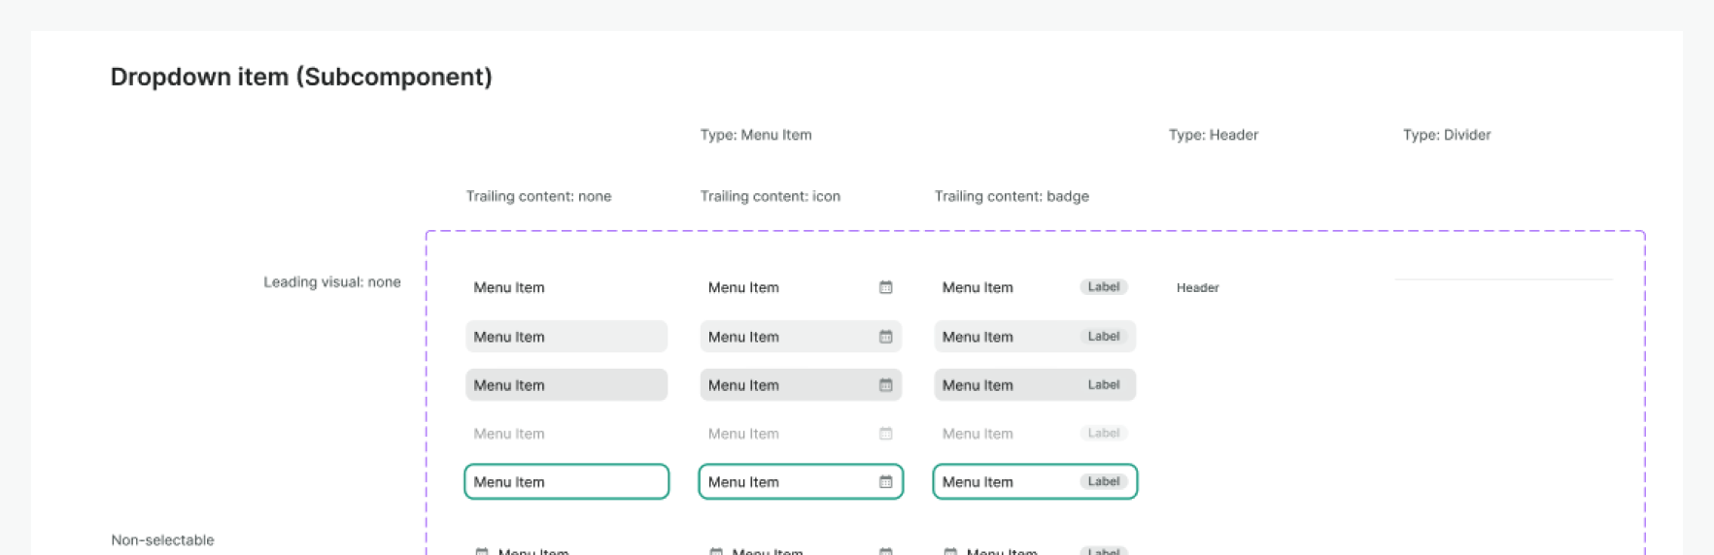Click the faded Label badge in disabled row
The height and width of the screenshot is (555, 1714).
tap(1103, 434)
